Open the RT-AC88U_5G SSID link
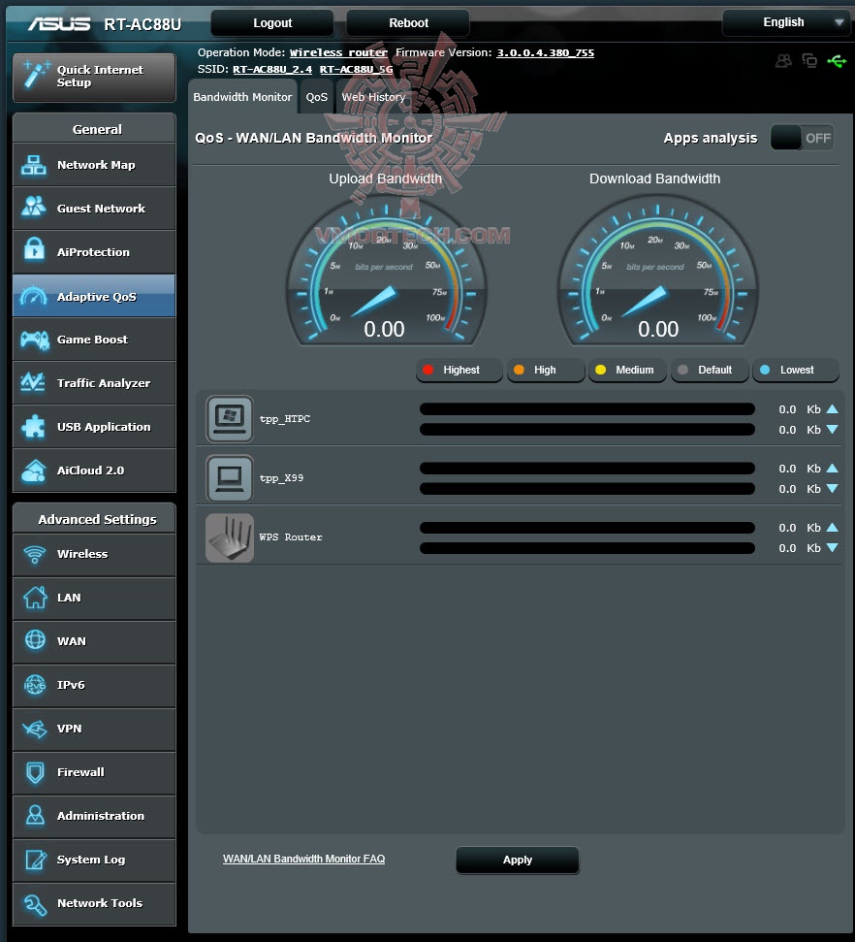Screen dimensions: 855x942 pyautogui.click(x=356, y=69)
